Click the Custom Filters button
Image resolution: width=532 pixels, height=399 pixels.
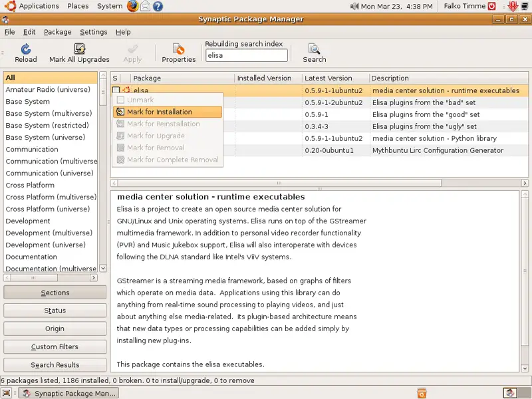tap(55, 346)
